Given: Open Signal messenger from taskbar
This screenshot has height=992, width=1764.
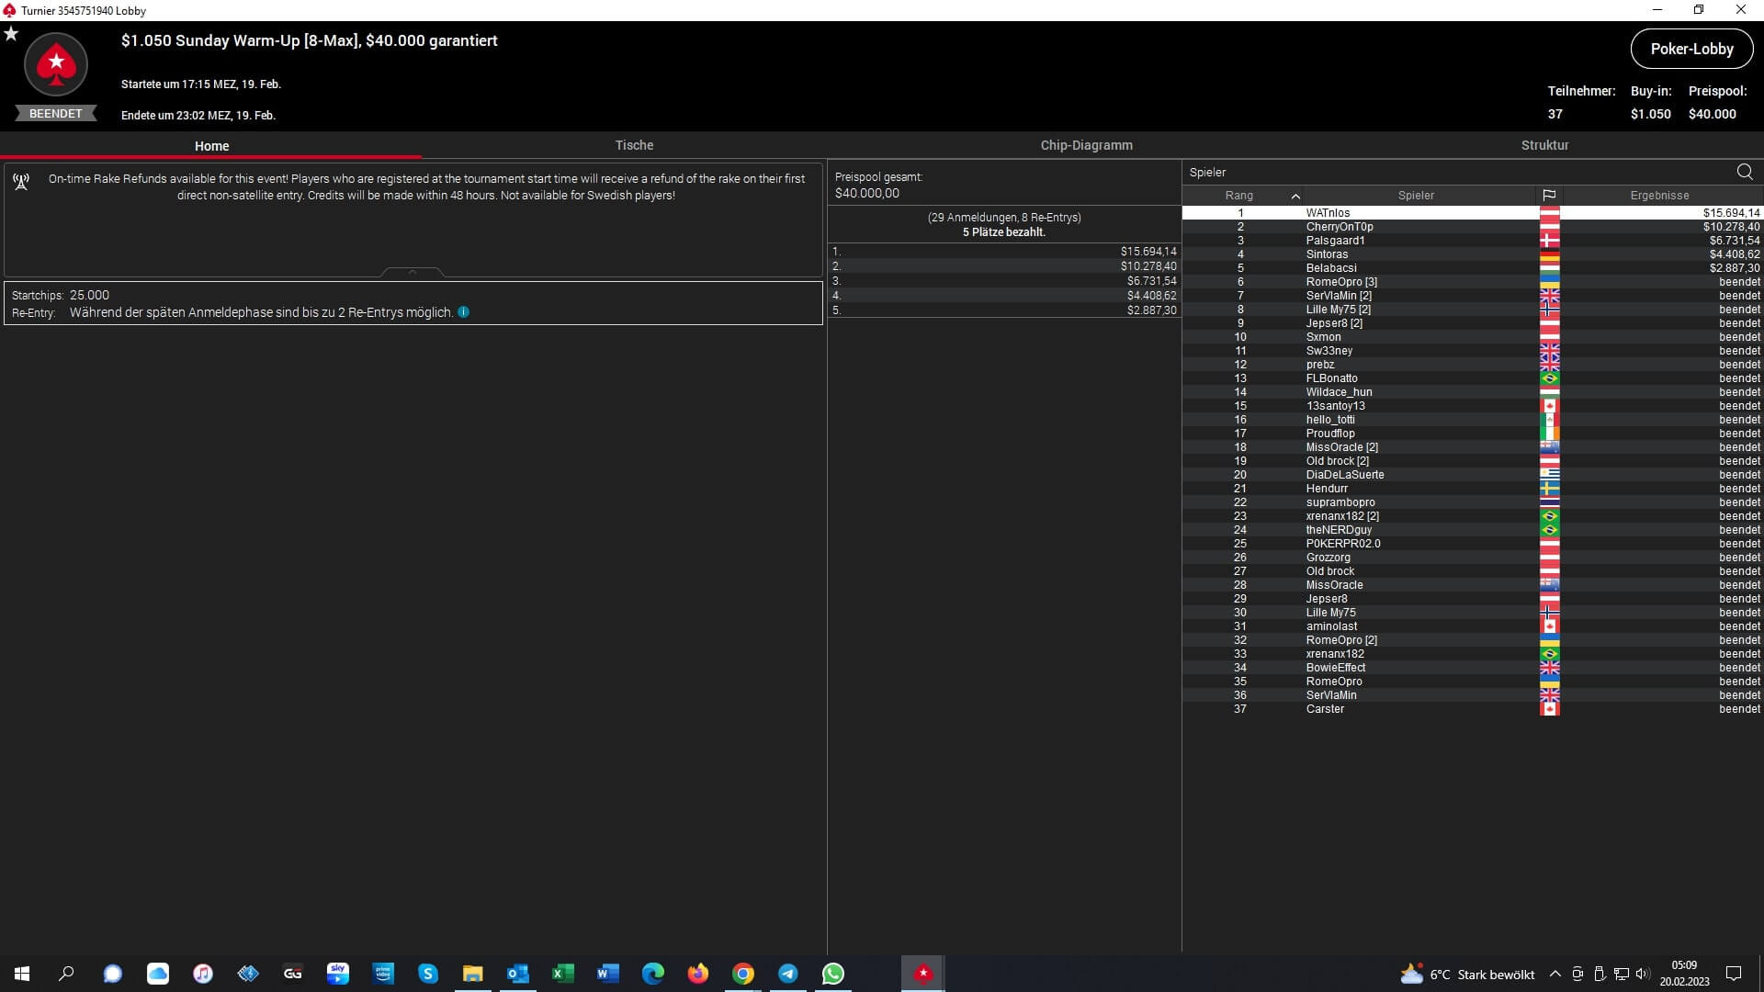Looking at the screenshot, I should coord(112,974).
